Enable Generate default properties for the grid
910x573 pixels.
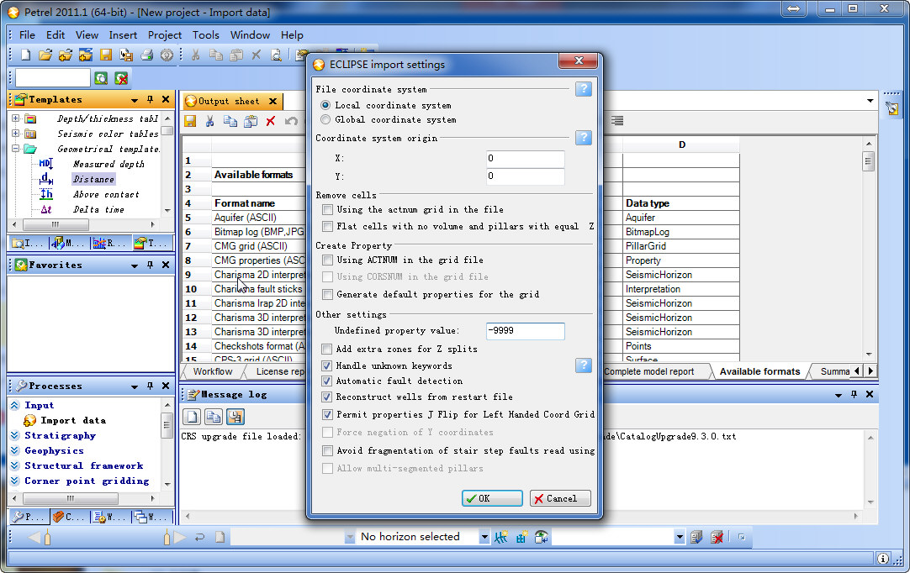[328, 294]
